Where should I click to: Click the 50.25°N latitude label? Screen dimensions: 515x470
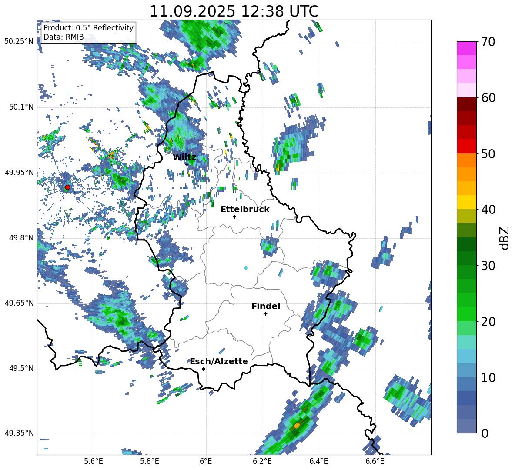click(19, 42)
